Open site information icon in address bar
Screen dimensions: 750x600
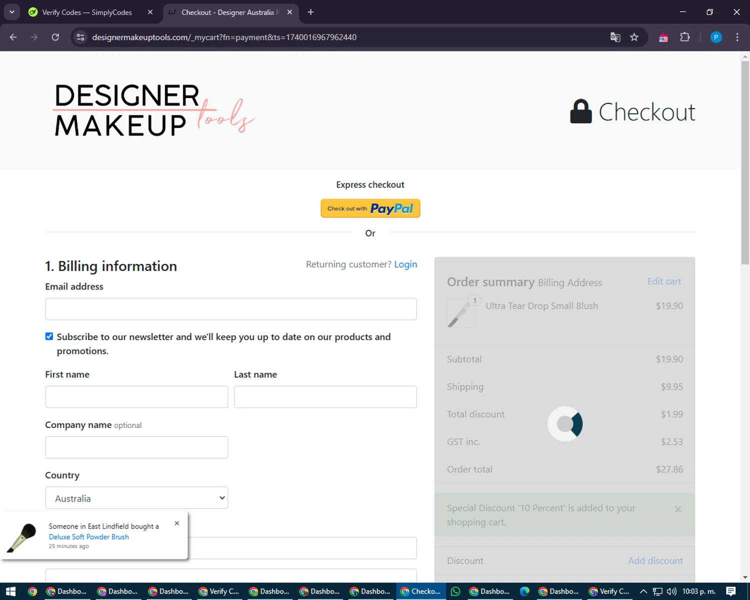click(80, 37)
